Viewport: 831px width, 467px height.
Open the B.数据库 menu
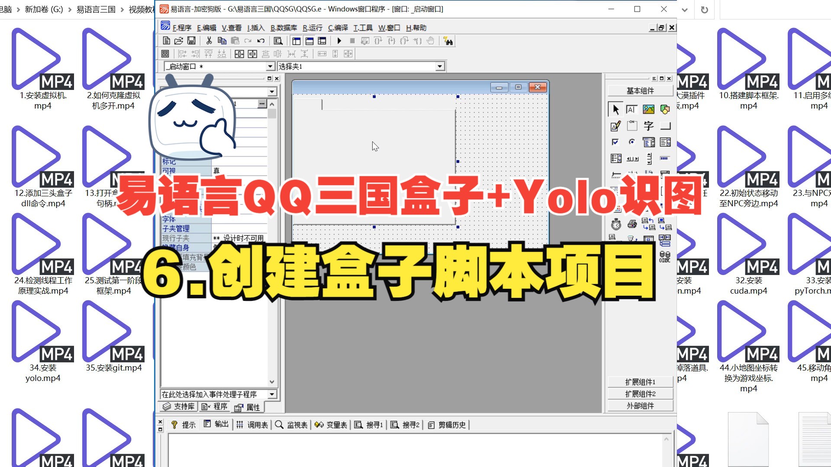point(283,28)
